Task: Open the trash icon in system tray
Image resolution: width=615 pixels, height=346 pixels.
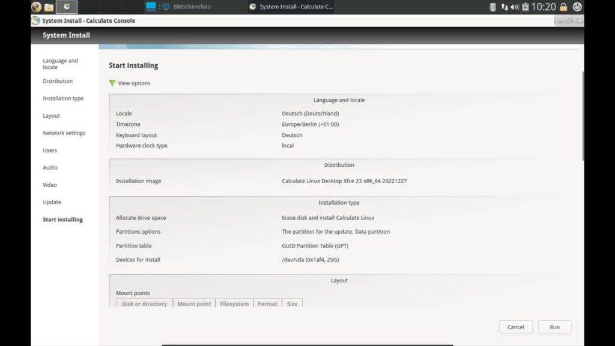Action: [x=493, y=7]
